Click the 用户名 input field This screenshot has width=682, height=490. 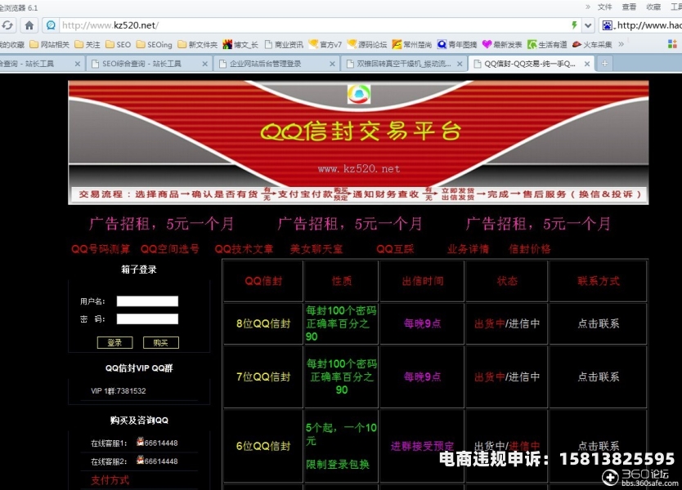147,301
